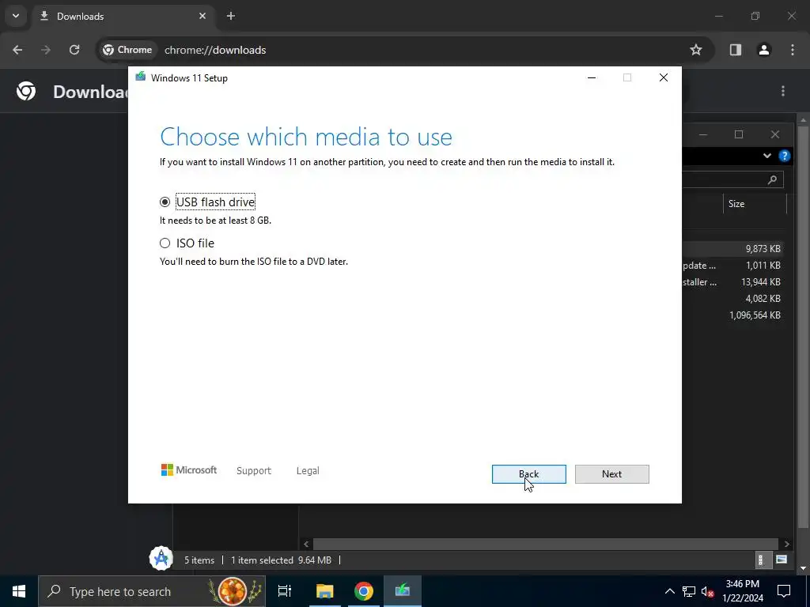The height and width of the screenshot is (607, 810).
Task: Open the Chrome profile avatar
Action: (x=764, y=50)
